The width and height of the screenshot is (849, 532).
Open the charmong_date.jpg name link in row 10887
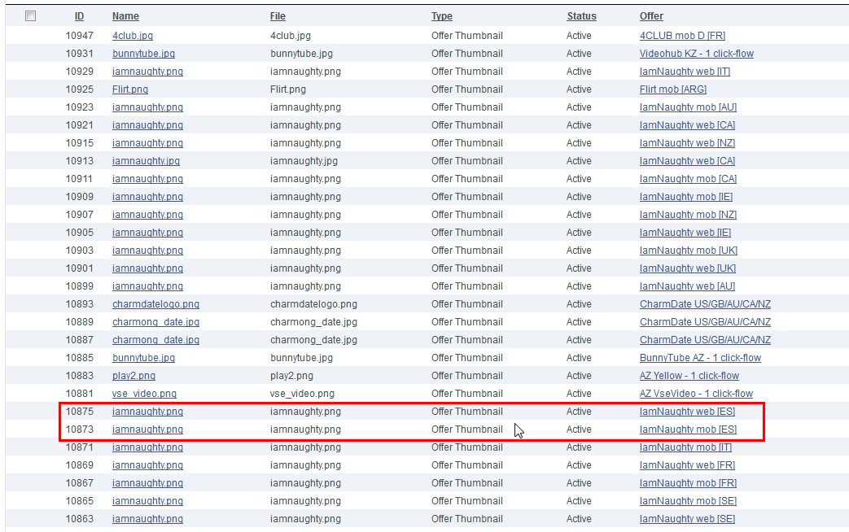point(156,340)
